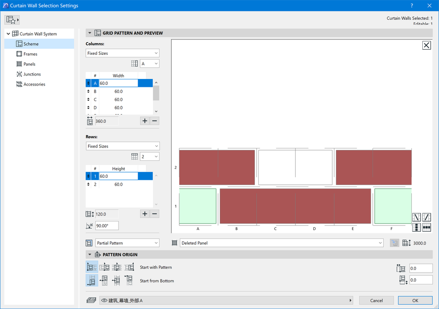This screenshot has height=309, width=439.
Task: Click the Height value of row 2
Action: (x=119, y=184)
